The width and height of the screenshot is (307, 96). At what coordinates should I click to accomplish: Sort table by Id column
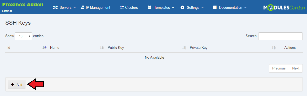(45, 48)
